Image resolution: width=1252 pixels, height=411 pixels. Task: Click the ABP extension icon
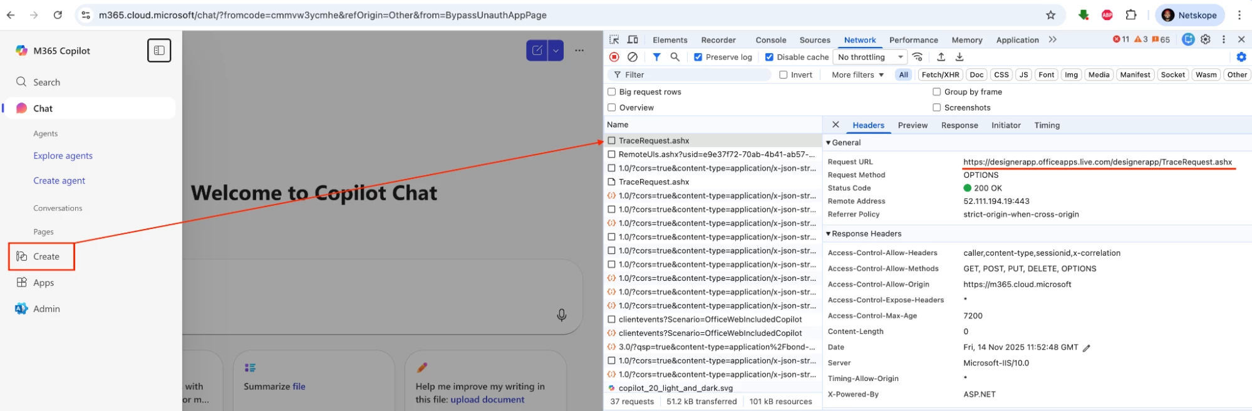coord(1107,15)
